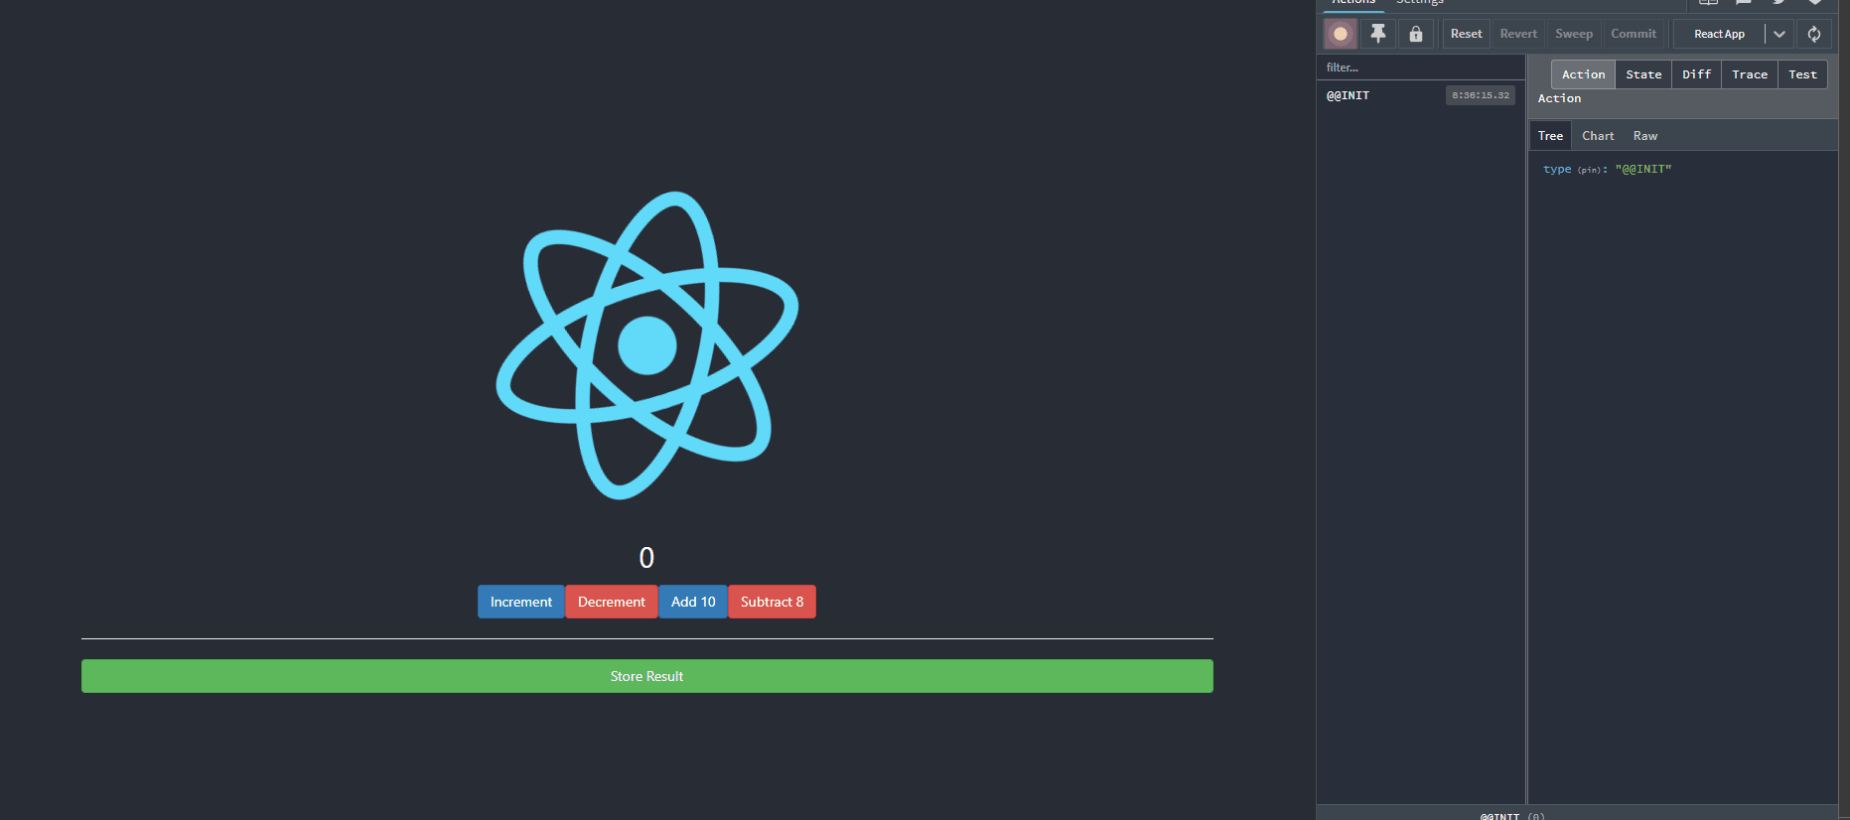The height and width of the screenshot is (820, 1850).
Task: Open the React App instance dropdown
Action: click(1719, 34)
